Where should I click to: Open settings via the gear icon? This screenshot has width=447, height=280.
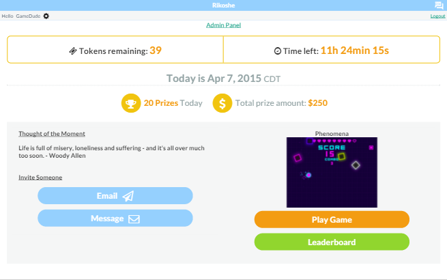(x=46, y=16)
